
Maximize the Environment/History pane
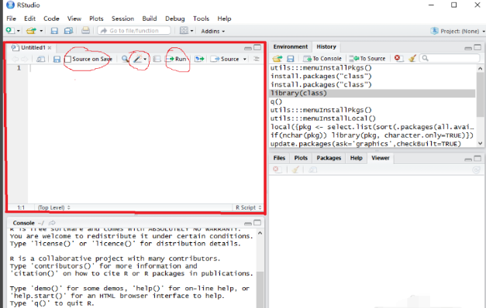pyautogui.click(x=477, y=47)
